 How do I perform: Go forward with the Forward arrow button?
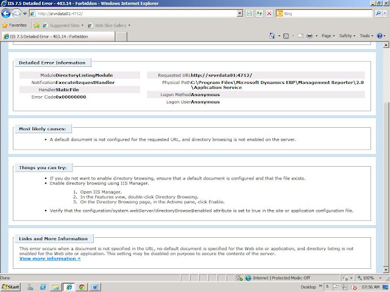pyautogui.click(x=16, y=13)
